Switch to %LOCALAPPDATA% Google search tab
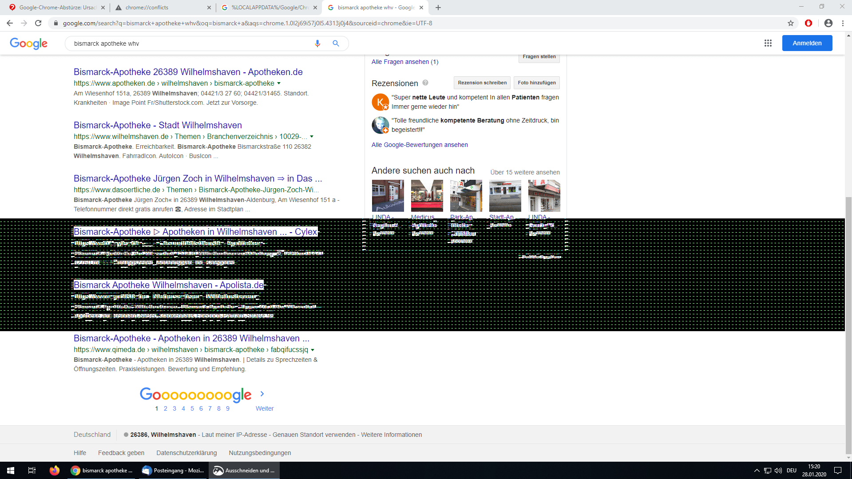 click(x=269, y=8)
